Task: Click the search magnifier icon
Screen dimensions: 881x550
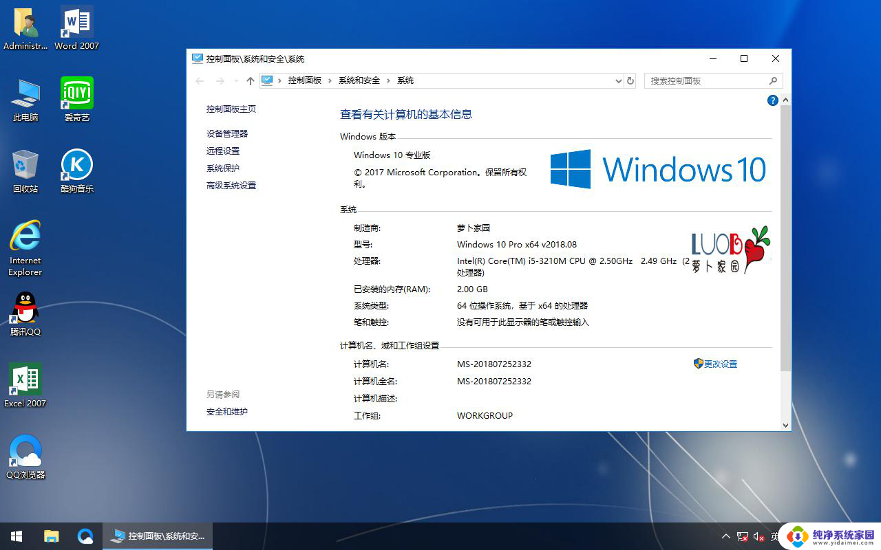Action: pyautogui.click(x=773, y=81)
